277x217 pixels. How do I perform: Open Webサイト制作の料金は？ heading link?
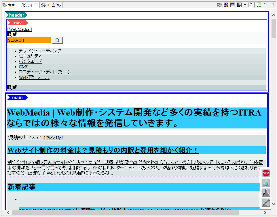click(x=103, y=150)
